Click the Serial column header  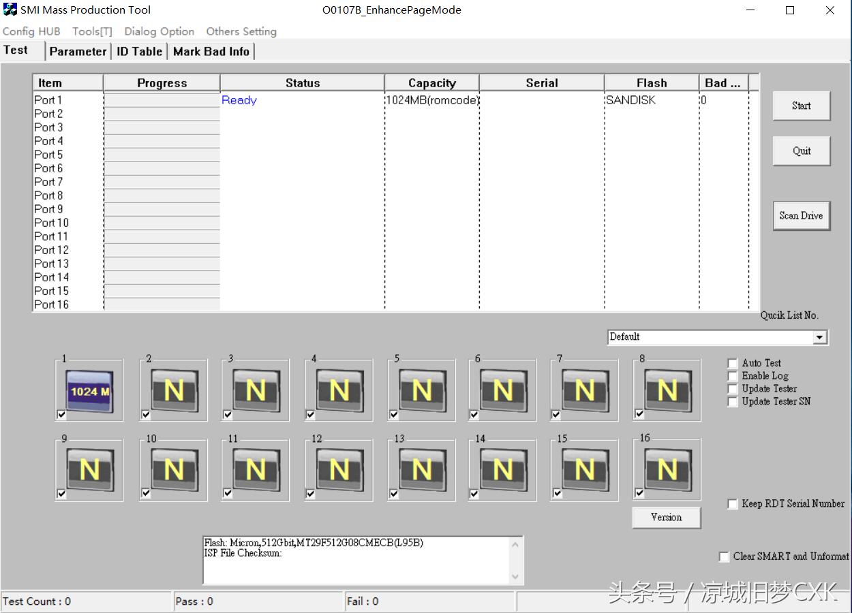pos(542,83)
